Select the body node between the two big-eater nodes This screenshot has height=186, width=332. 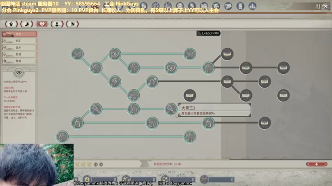pos(133,109)
